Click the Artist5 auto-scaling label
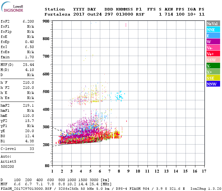 pyautogui.click(x=8, y=162)
